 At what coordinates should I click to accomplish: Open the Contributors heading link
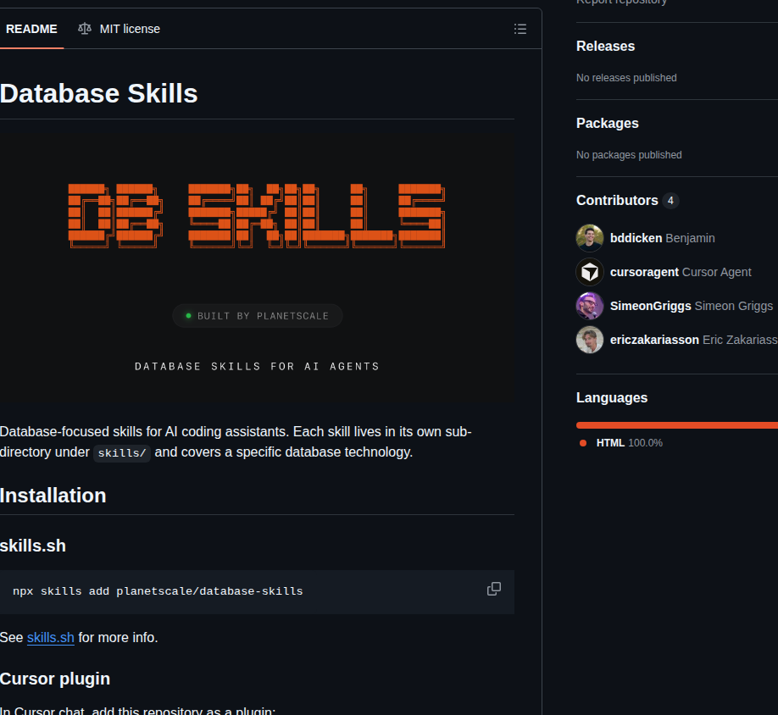coord(628,200)
